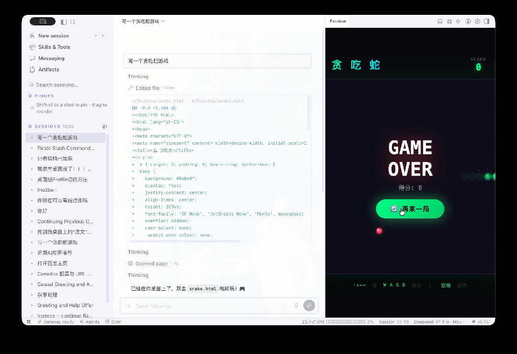517x354 pixels.
Task: Select the Preview tab
Action: point(338,21)
